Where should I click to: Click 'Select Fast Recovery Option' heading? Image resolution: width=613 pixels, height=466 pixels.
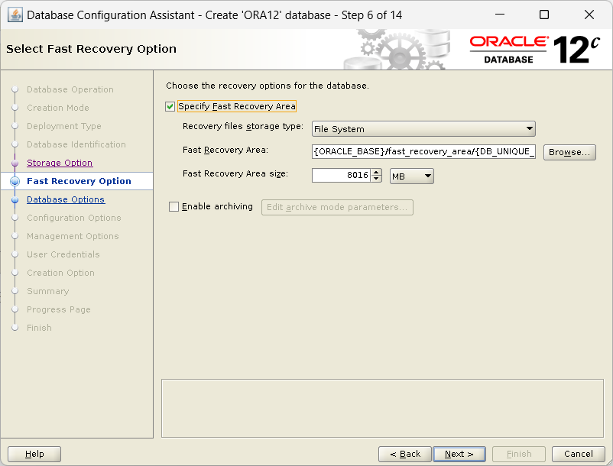tap(91, 49)
